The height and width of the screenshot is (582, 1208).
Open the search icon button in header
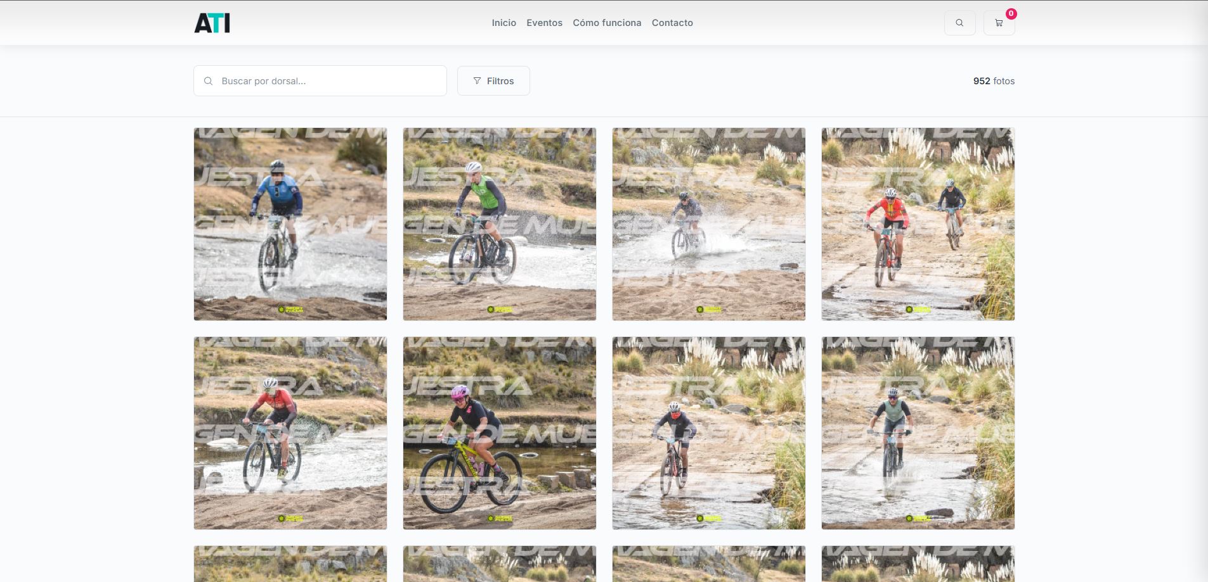pos(959,23)
